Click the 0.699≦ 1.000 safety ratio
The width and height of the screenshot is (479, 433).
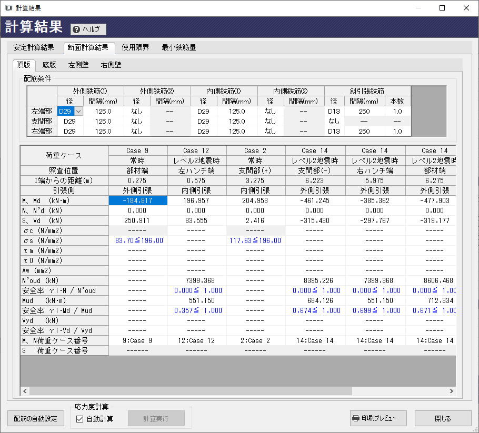coord(376,310)
